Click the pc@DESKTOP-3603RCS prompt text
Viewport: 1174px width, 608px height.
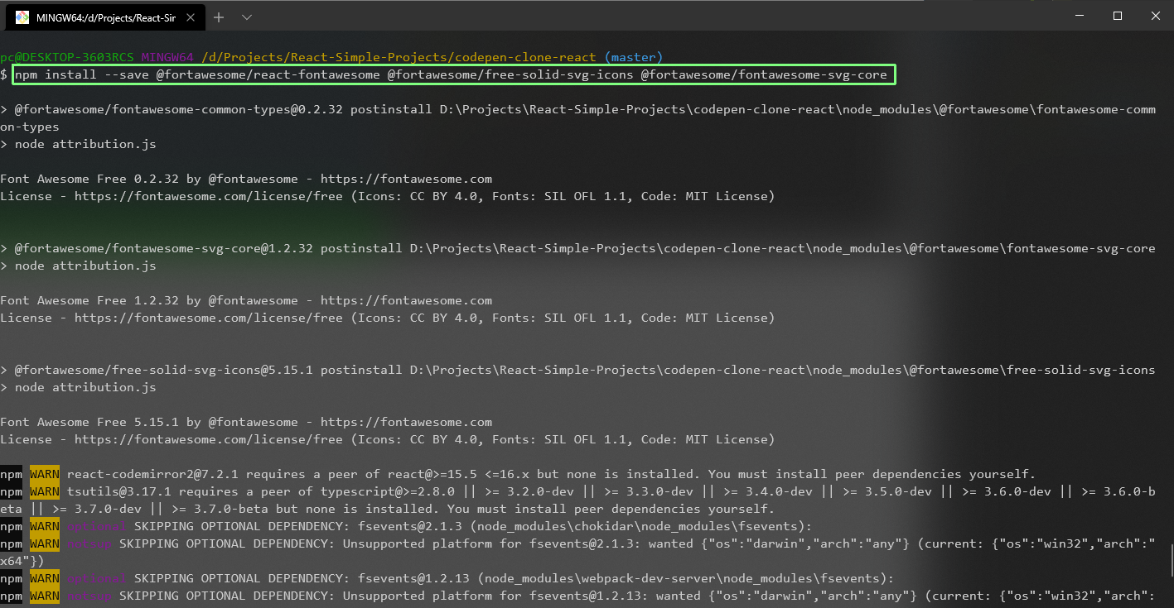click(67, 57)
